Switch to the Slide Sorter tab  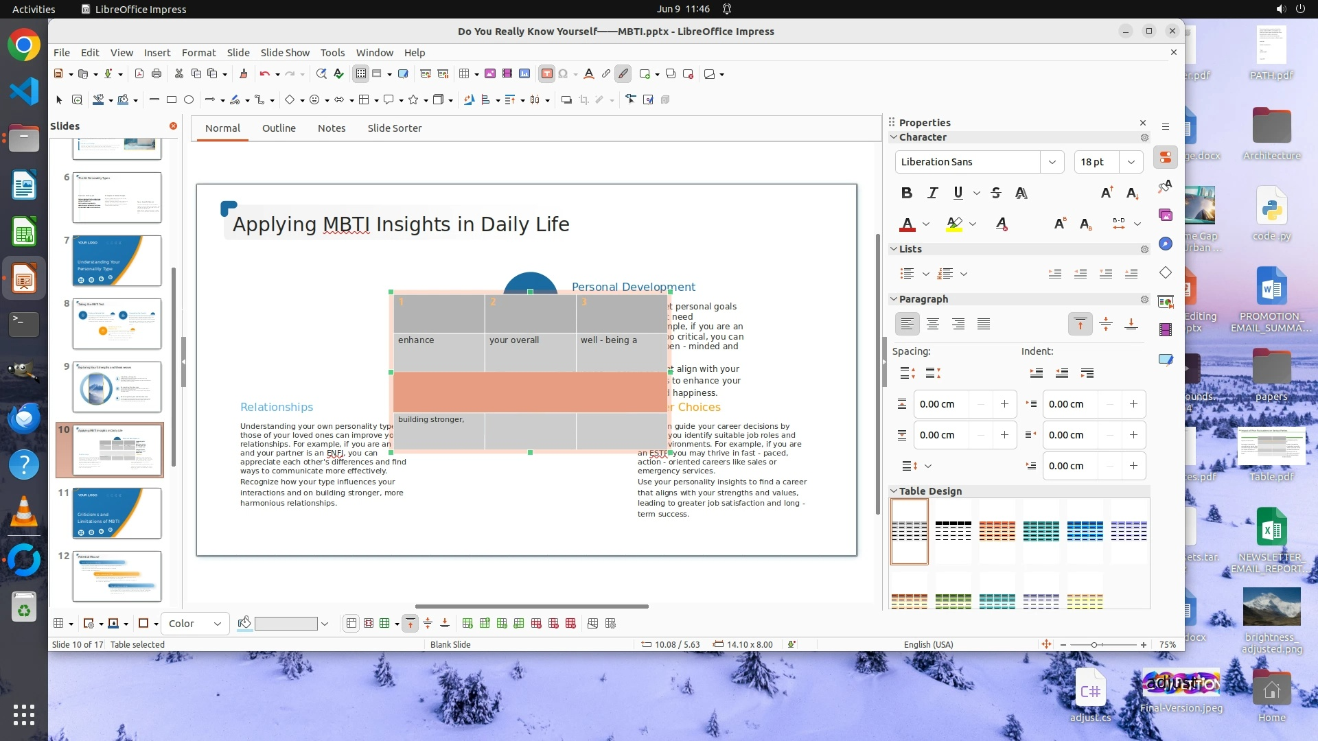[394, 128]
